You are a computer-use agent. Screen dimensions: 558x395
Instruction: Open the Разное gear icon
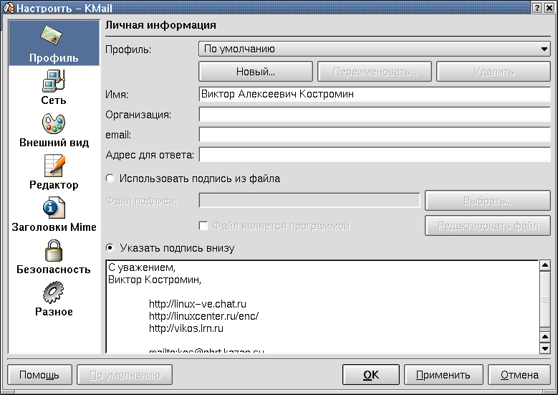click(54, 292)
